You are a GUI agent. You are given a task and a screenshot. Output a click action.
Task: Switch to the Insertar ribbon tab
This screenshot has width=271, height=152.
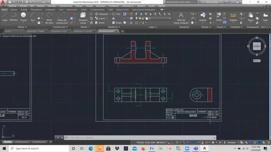(x=14, y=10)
